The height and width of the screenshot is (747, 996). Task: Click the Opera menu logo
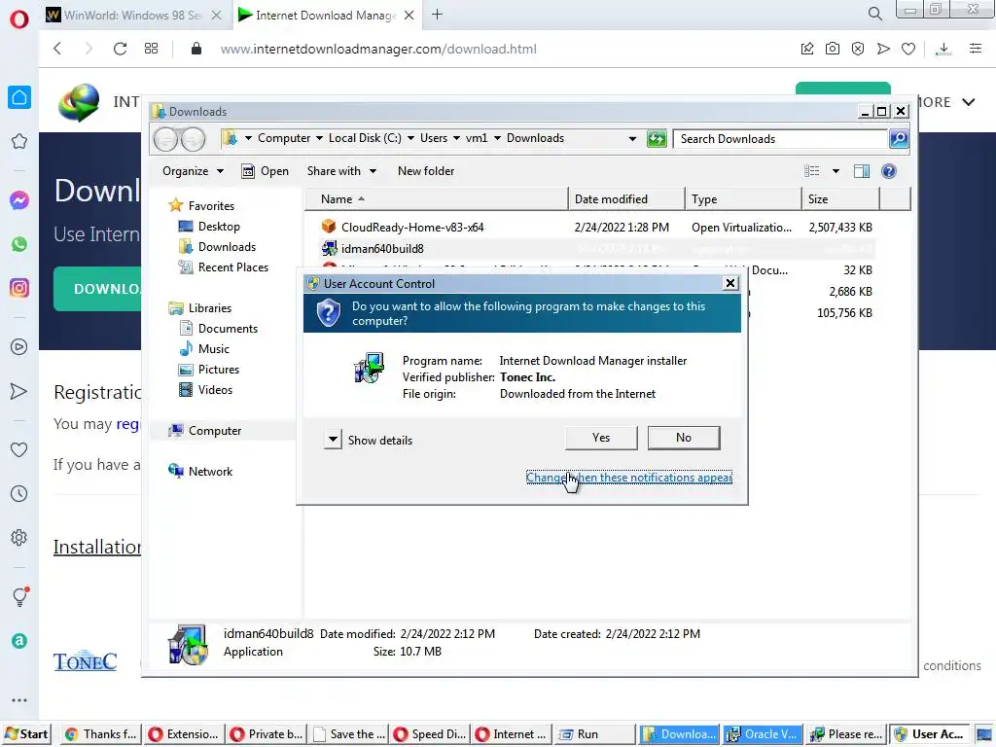[x=19, y=19]
